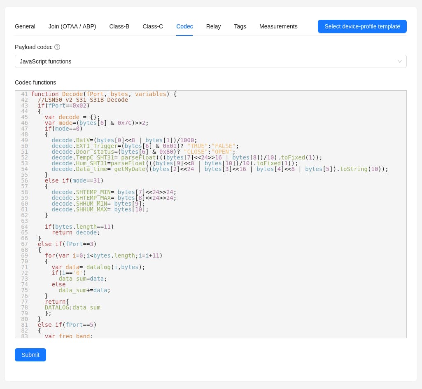Click the else if(mode==31) line

pyautogui.click(x=74, y=180)
